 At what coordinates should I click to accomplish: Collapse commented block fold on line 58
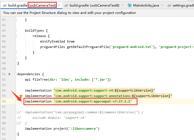[16, 112]
